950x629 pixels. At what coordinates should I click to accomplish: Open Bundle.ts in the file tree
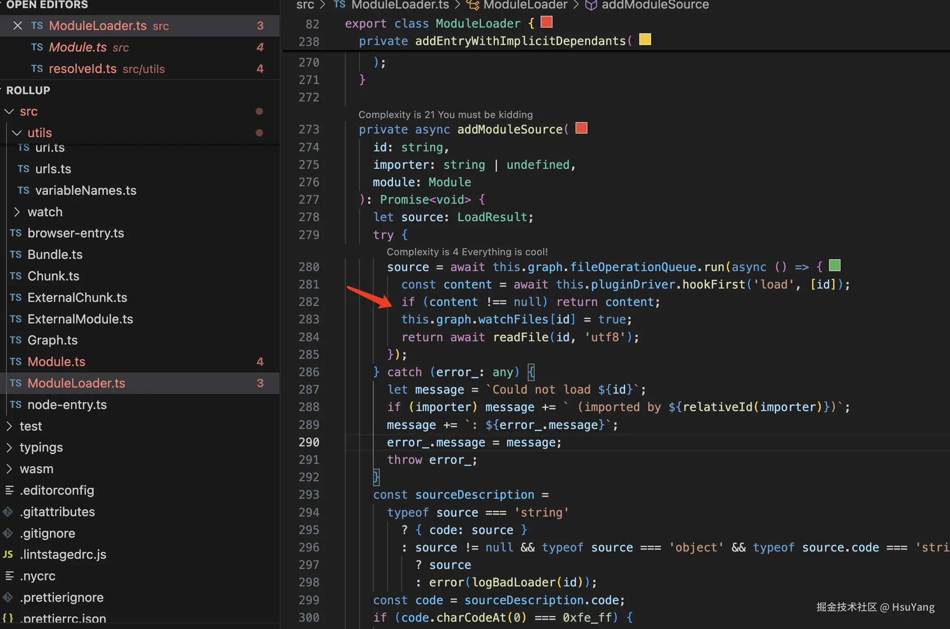pos(55,254)
